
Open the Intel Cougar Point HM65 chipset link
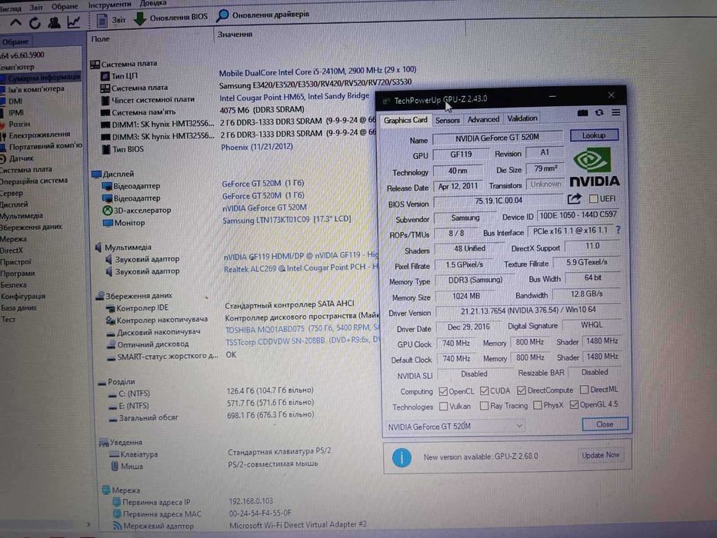coord(294,97)
